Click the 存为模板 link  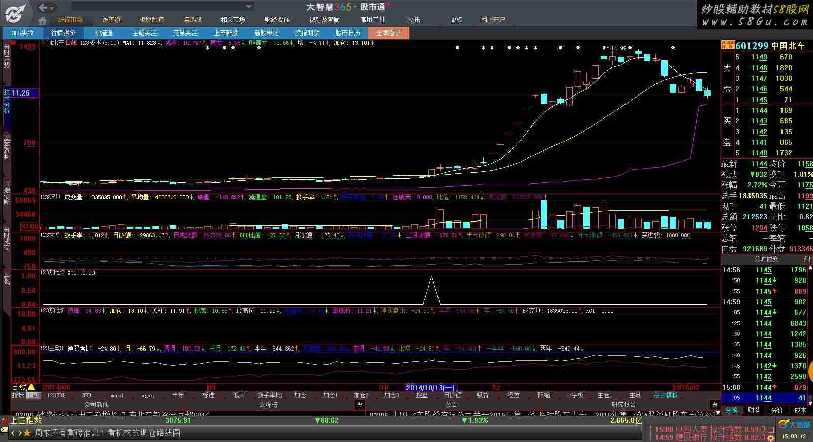[666, 395]
